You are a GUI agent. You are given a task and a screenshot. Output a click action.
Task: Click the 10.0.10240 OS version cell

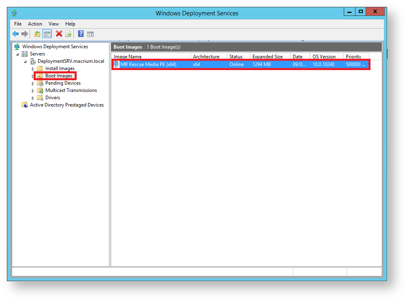pyautogui.click(x=323, y=64)
